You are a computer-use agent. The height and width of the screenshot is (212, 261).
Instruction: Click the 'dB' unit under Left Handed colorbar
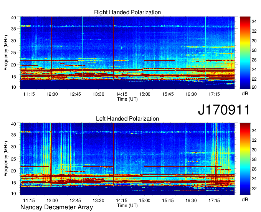click(245, 199)
